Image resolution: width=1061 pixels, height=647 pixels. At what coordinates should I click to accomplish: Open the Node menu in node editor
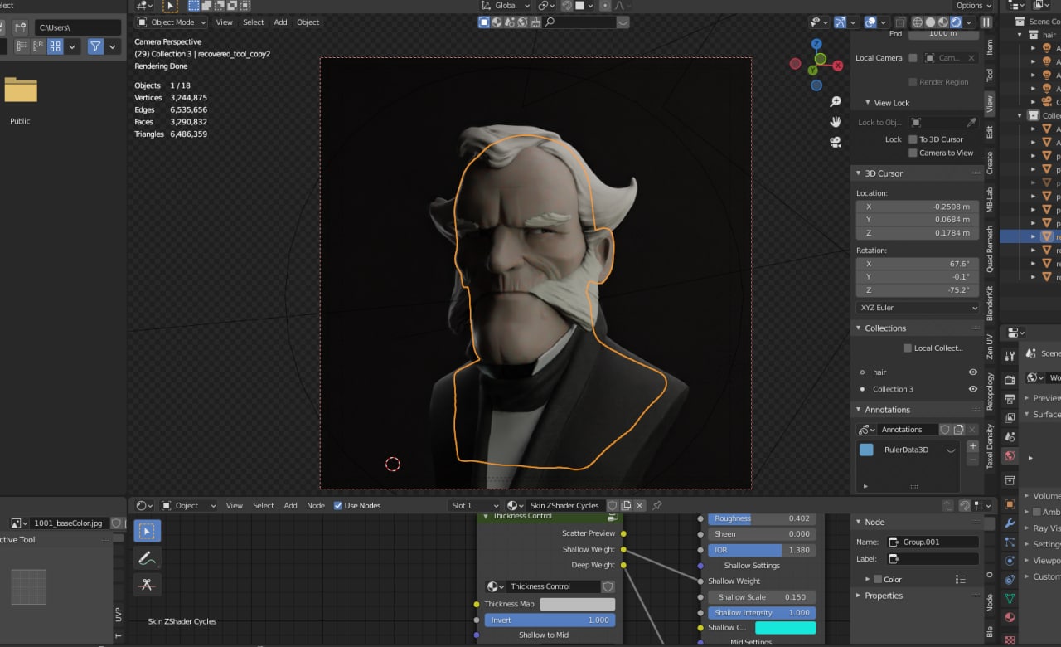316,505
